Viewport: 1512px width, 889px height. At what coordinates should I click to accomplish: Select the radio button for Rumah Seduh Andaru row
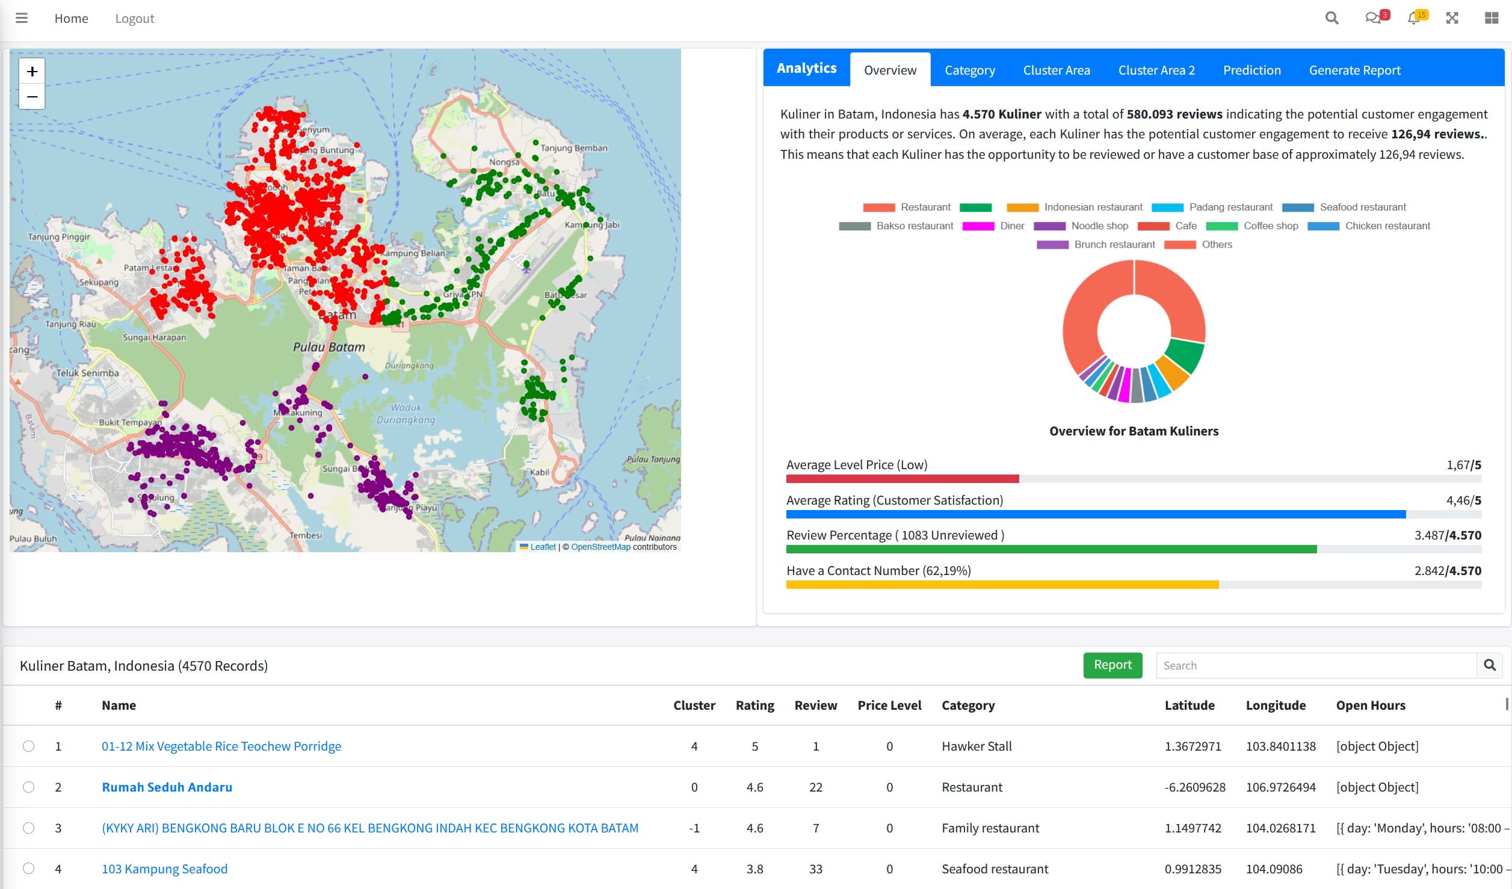tap(28, 787)
